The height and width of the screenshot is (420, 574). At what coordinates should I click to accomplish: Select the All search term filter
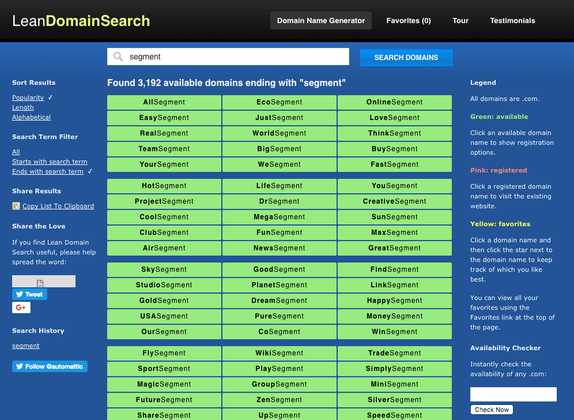point(16,152)
